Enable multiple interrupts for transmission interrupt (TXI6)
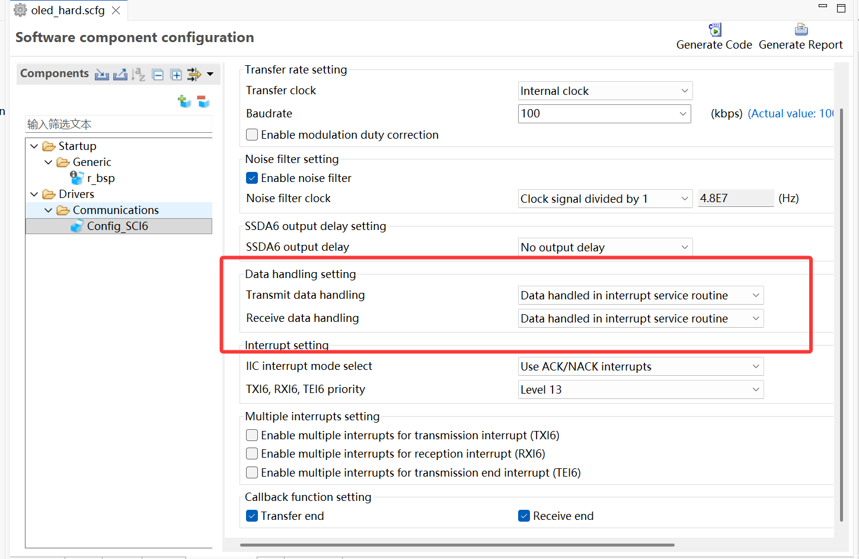Screen dimensions: 859x559 (252, 435)
